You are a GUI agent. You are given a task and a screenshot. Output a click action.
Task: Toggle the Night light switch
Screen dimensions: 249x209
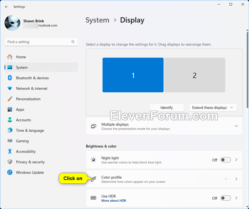point(225,160)
